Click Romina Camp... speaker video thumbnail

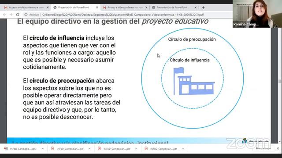(257, 14)
